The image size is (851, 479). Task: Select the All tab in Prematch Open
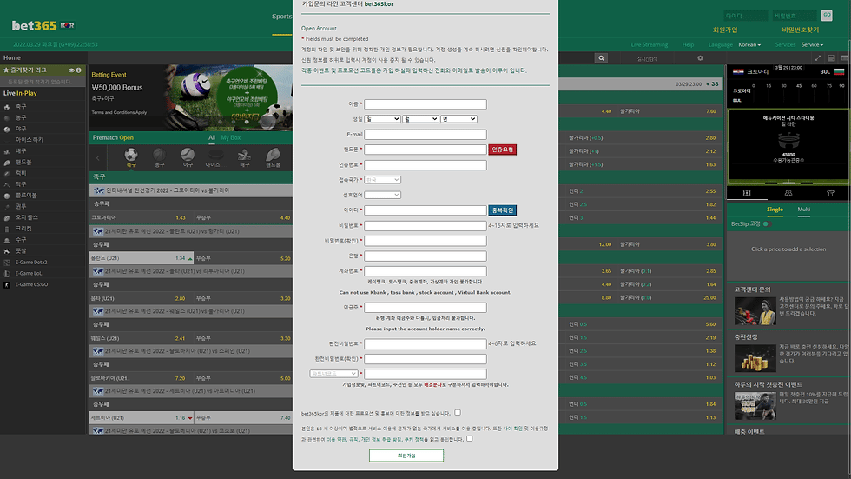click(x=212, y=138)
